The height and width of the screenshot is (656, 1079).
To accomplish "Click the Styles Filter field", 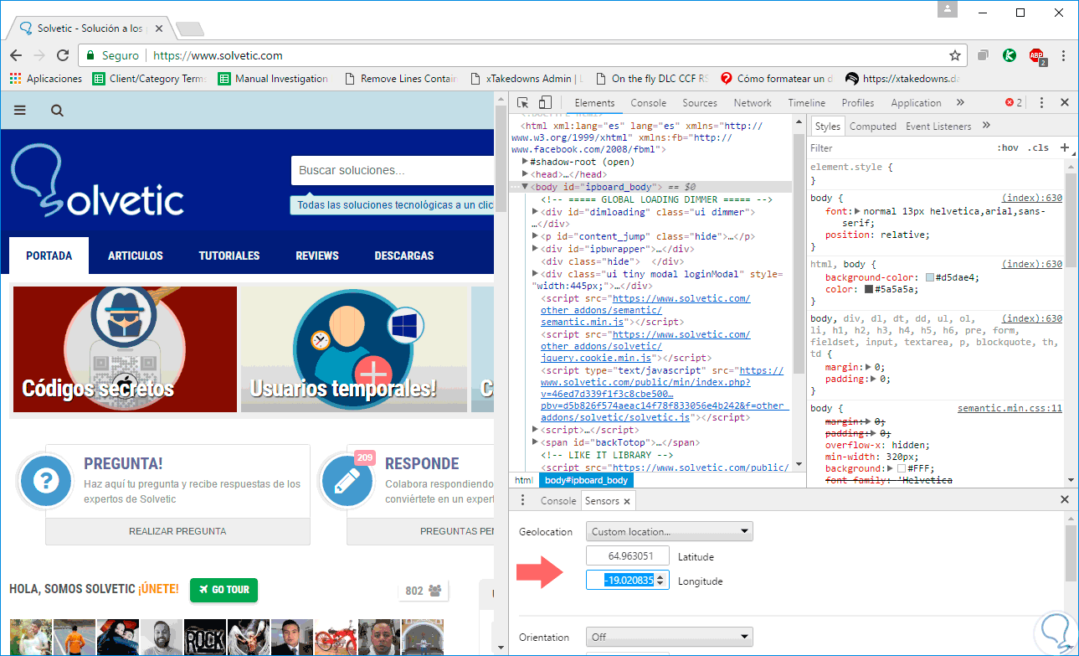I will point(900,147).
